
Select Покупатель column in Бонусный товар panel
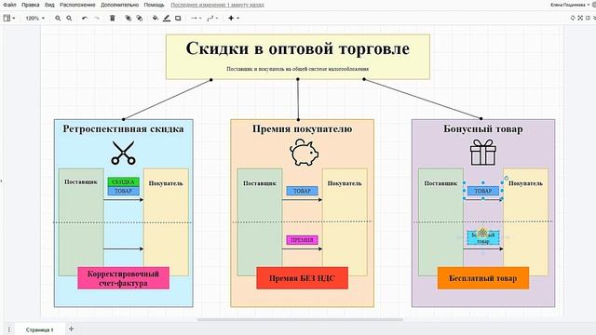click(x=525, y=222)
